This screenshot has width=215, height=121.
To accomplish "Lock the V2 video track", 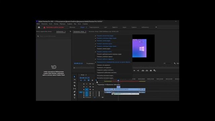I will (84, 87).
